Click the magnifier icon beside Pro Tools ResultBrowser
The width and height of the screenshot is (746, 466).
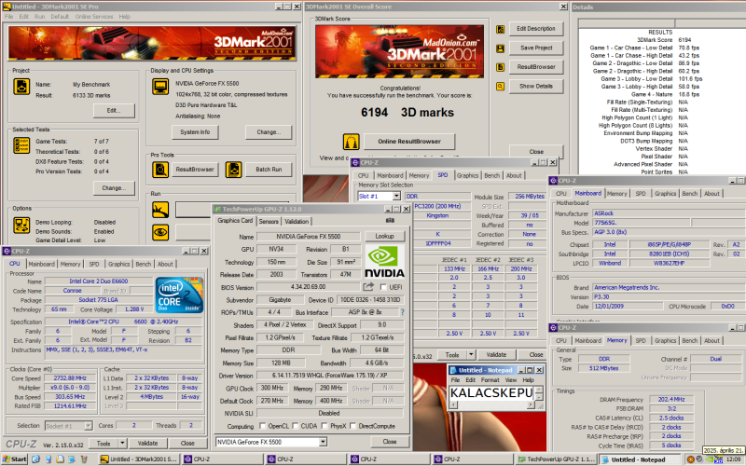160,170
